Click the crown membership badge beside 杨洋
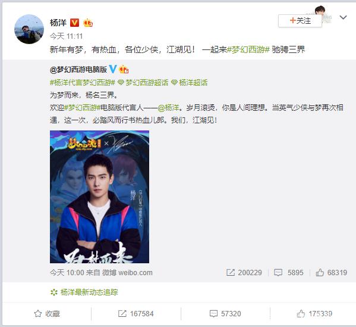Viewport: 356px width, 327px height. tap(88, 23)
